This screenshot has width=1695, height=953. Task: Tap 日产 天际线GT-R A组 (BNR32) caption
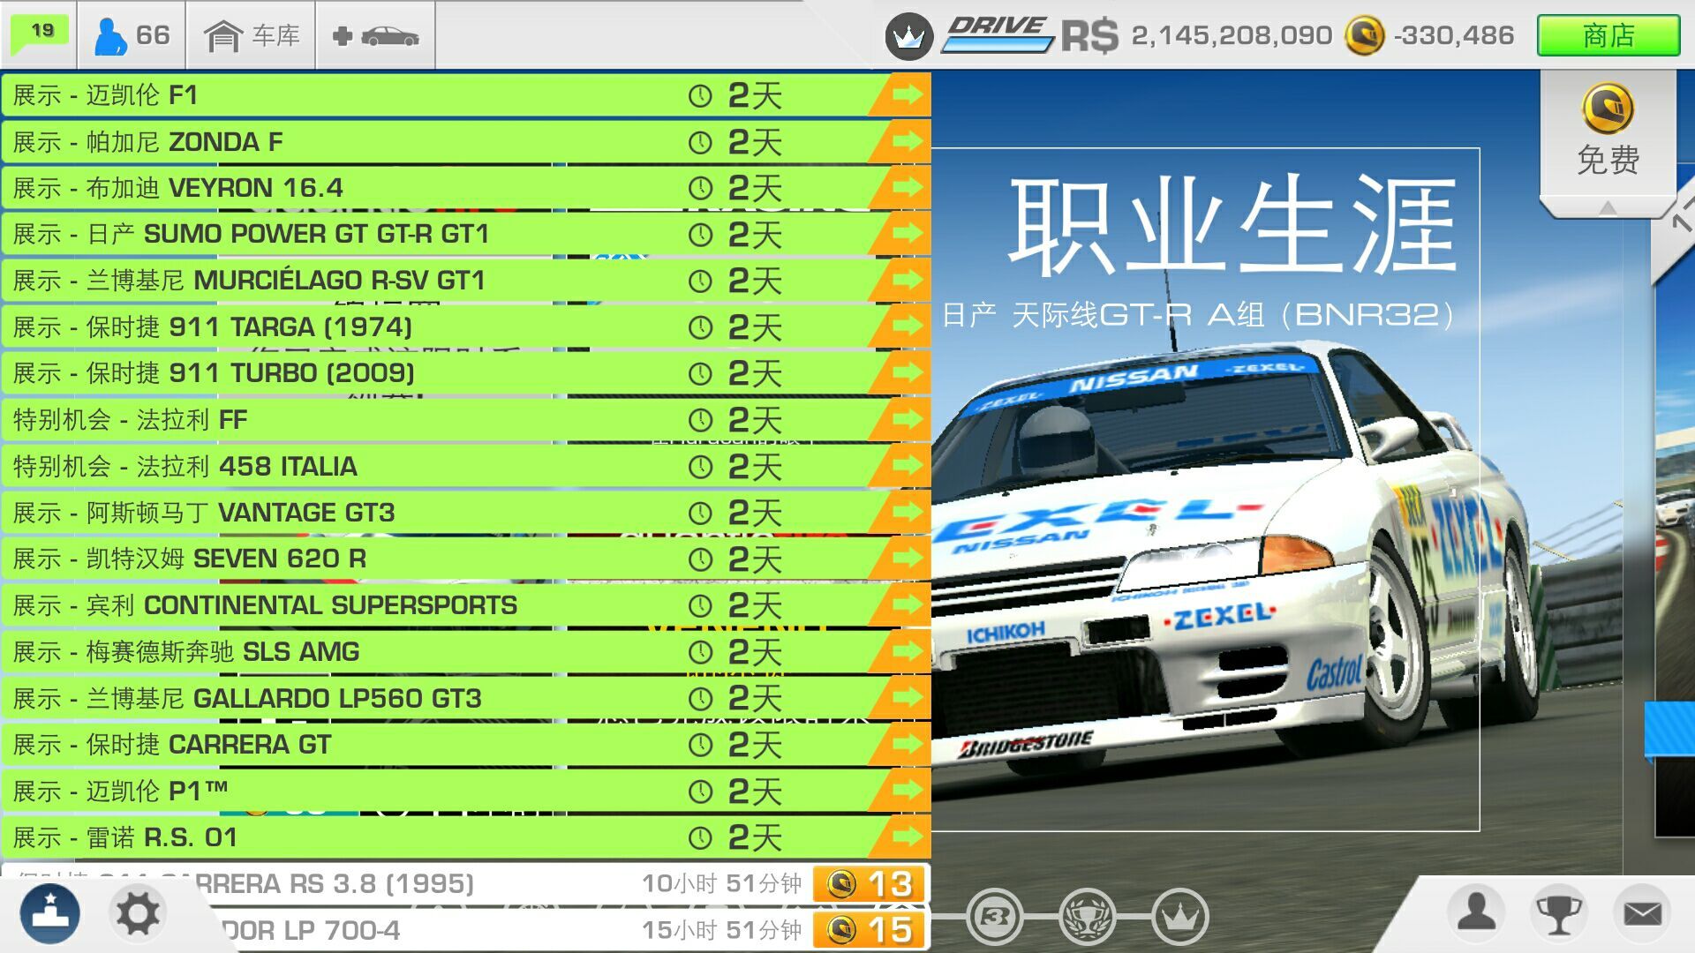point(1198,314)
